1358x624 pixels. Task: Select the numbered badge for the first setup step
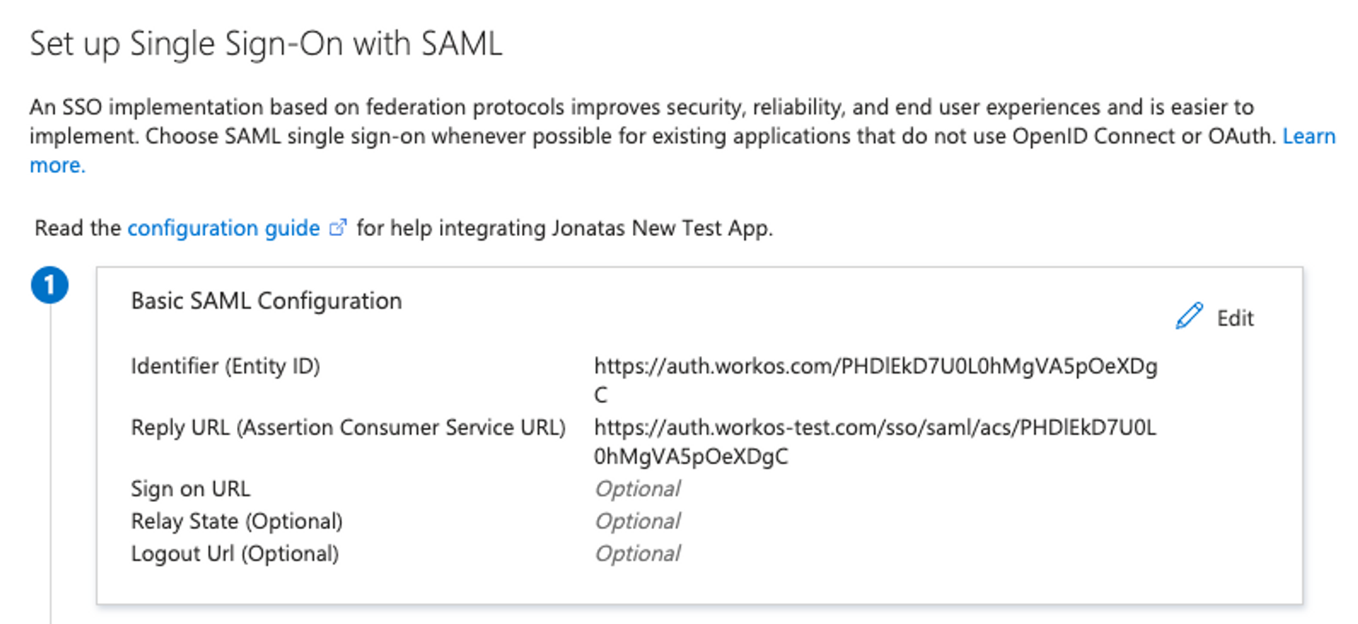click(51, 286)
